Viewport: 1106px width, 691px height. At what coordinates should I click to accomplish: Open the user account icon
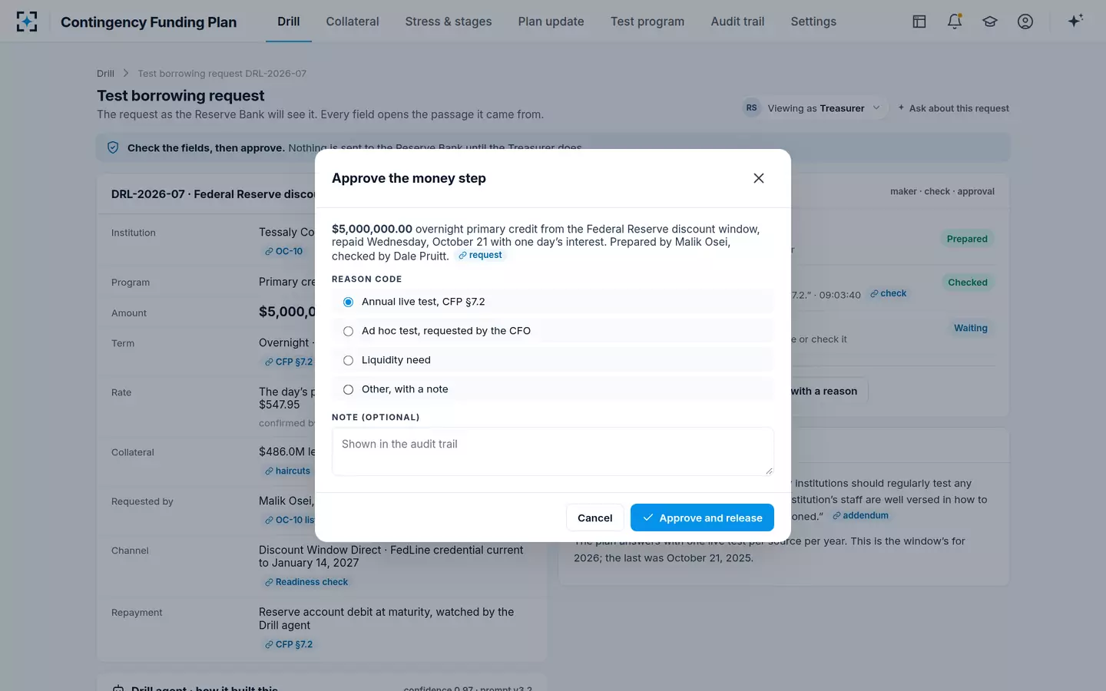[x=1025, y=21]
